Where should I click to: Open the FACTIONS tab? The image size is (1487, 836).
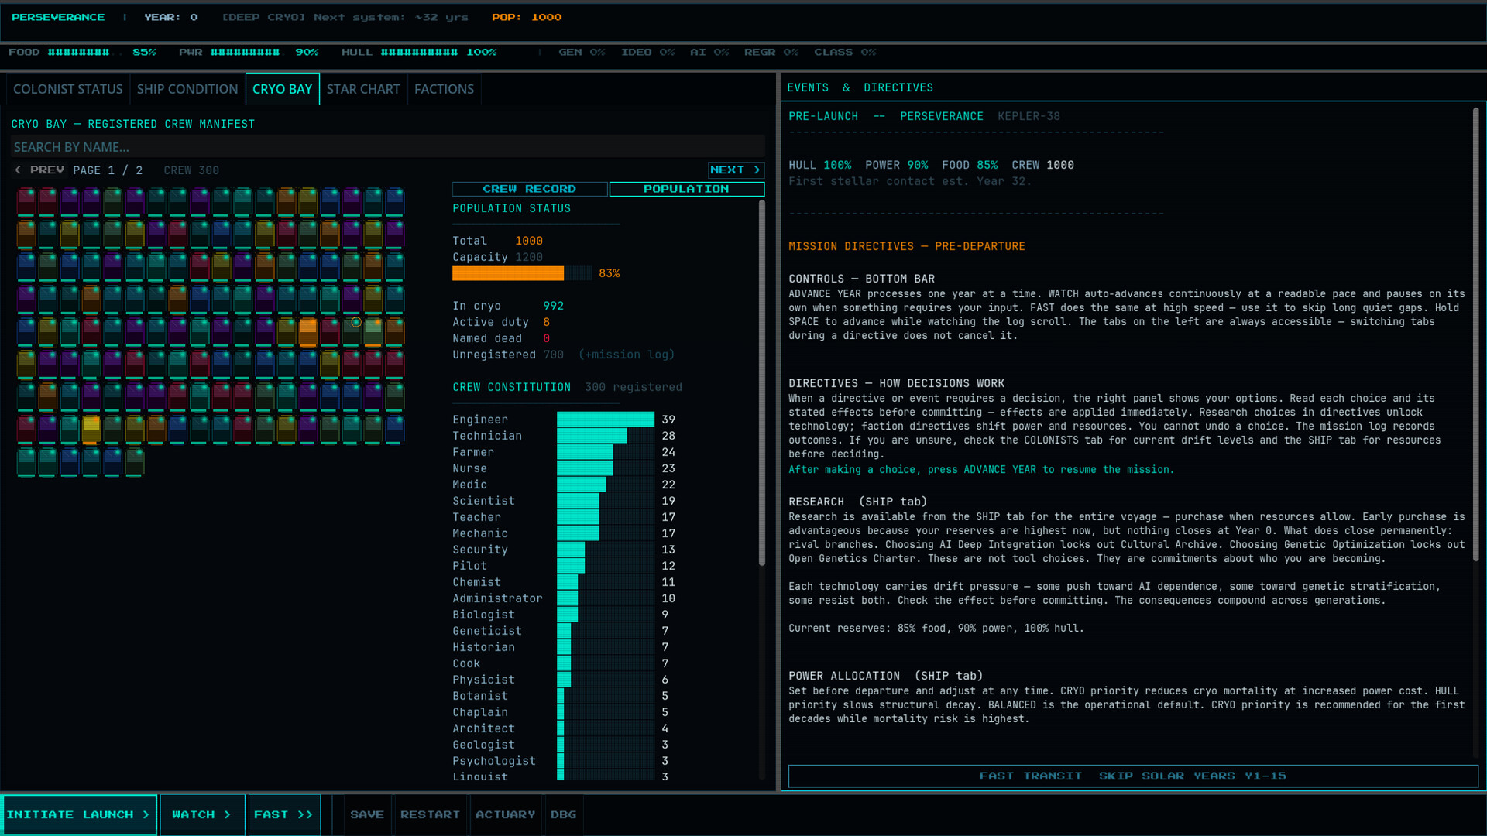click(444, 88)
